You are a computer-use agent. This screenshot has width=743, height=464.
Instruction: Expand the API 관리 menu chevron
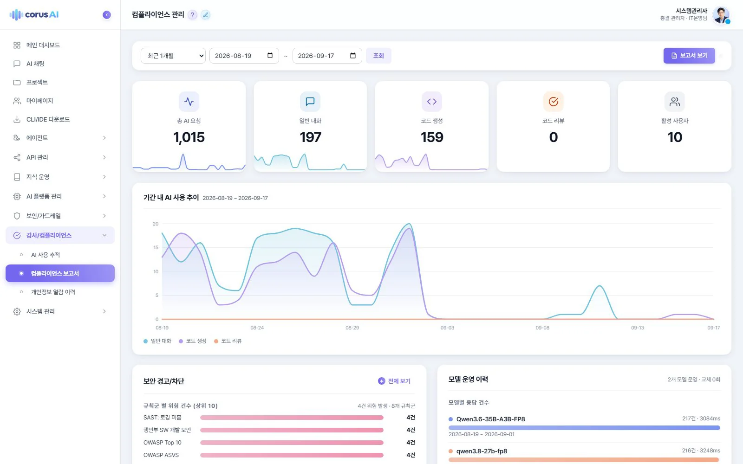pos(104,157)
